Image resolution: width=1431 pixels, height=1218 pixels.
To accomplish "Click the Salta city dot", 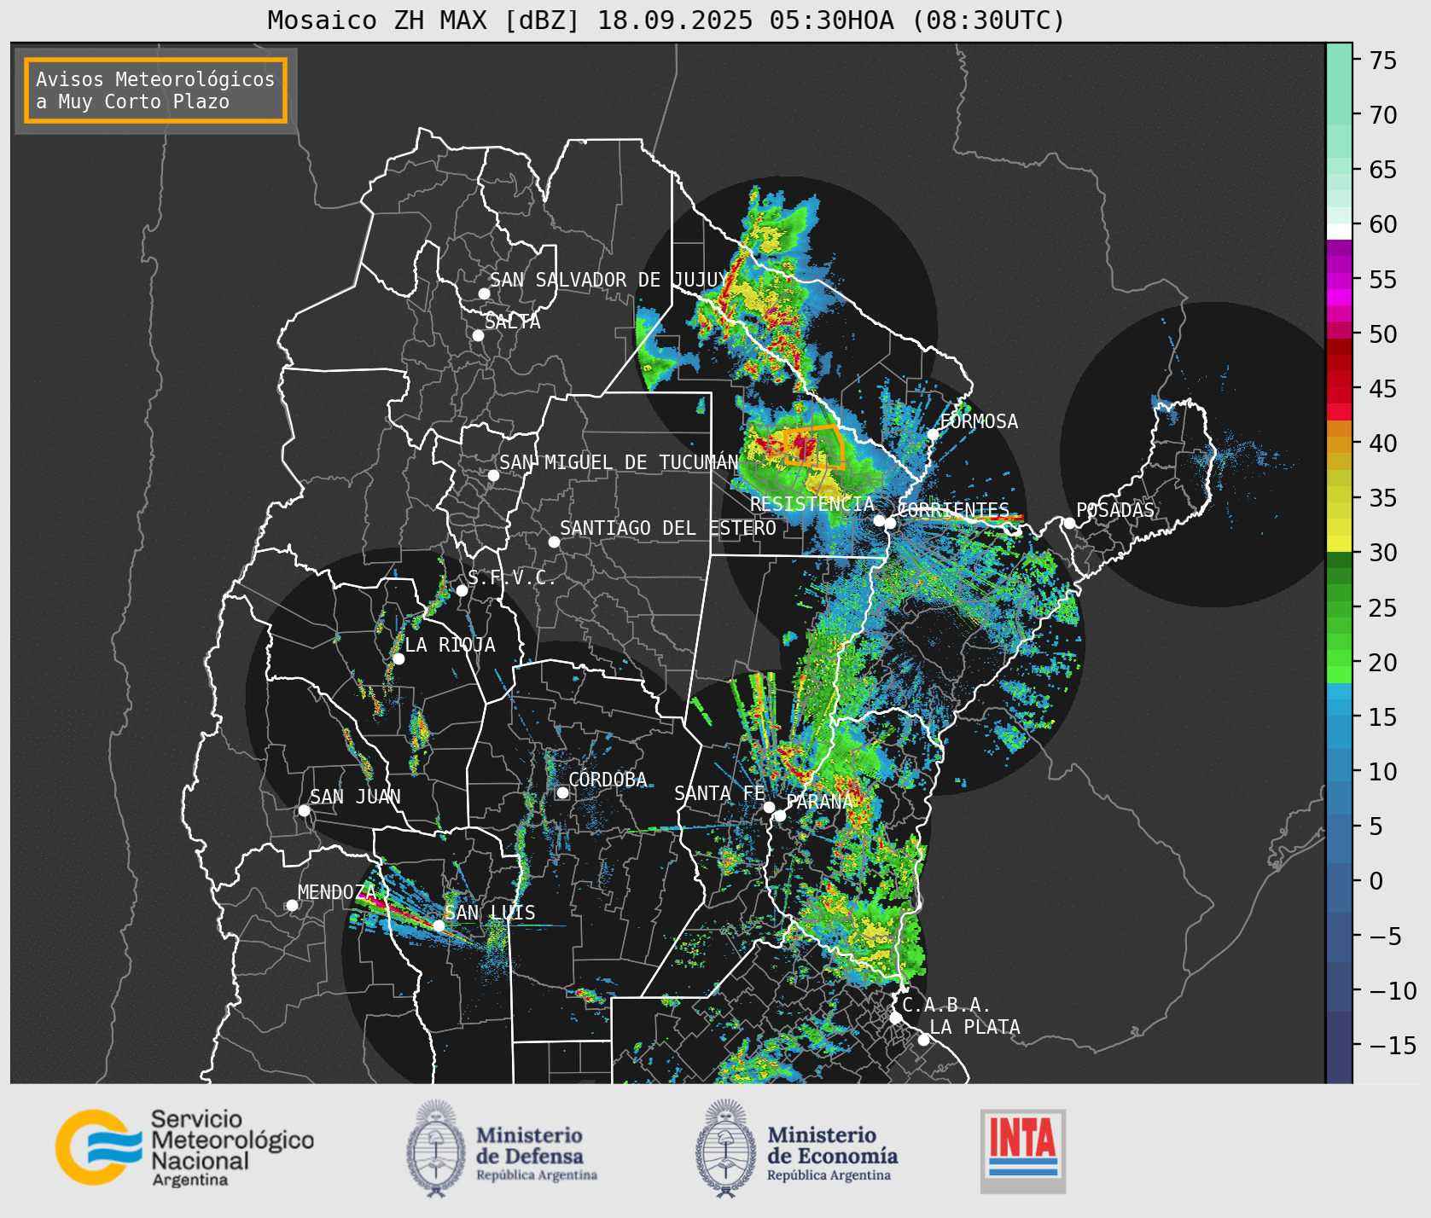I will (478, 335).
